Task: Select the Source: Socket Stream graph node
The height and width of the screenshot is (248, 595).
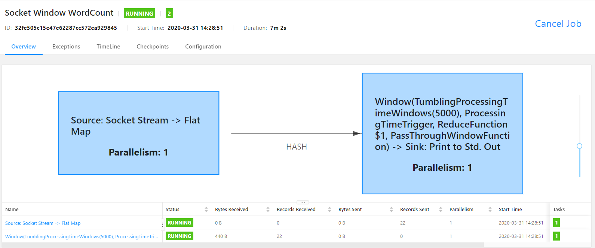Action: 138,133
